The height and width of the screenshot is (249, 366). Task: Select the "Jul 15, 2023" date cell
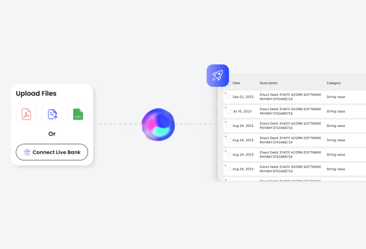(242, 111)
